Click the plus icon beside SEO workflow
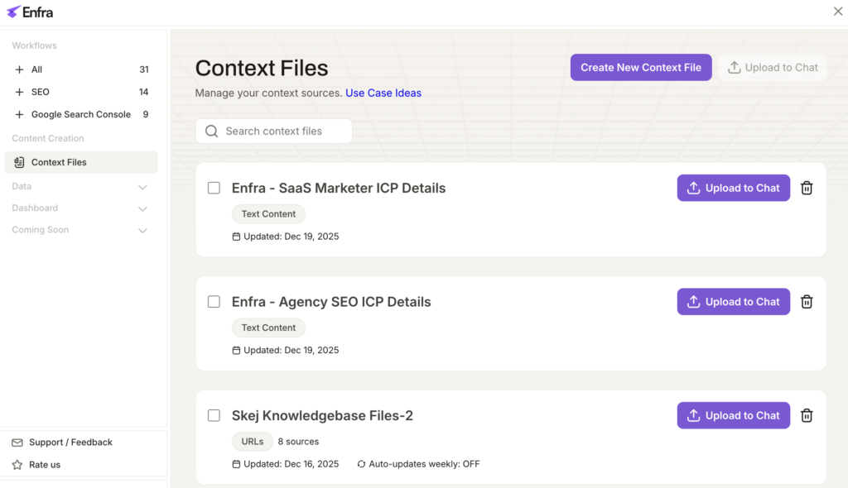The width and height of the screenshot is (848, 488). pos(19,92)
